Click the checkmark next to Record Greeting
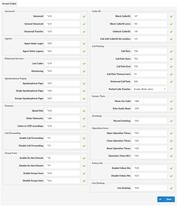 click(x=171, y=121)
